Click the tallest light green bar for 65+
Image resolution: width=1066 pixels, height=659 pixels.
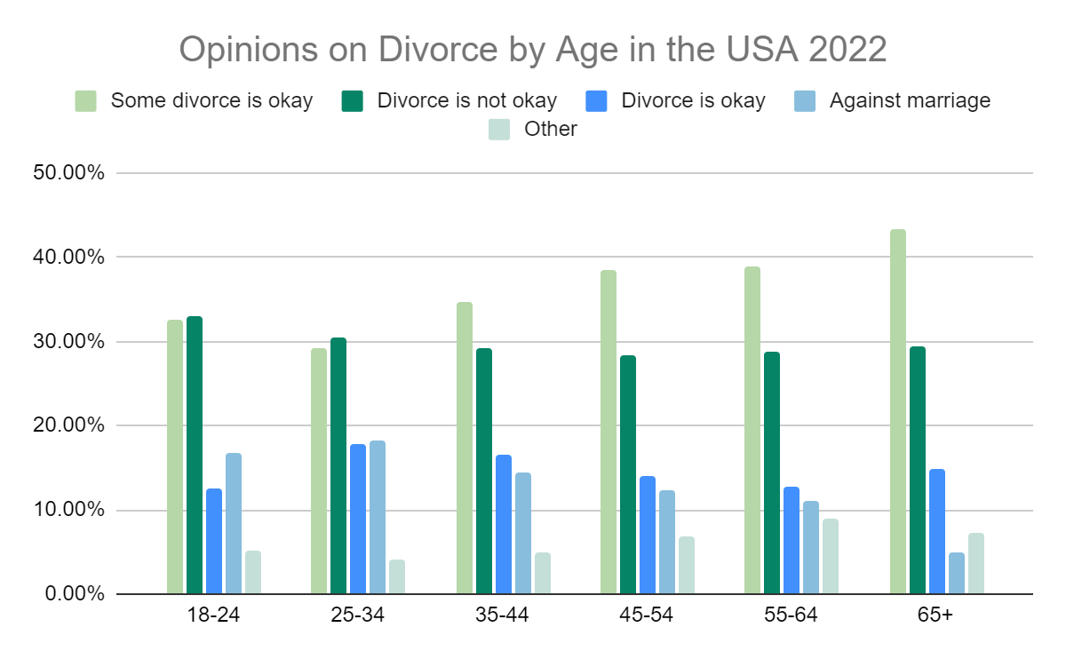(x=897, y=412)
